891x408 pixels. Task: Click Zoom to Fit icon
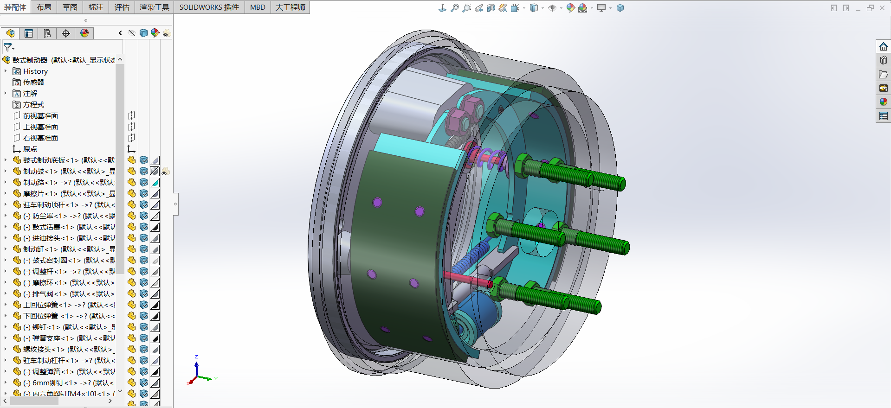455,8
